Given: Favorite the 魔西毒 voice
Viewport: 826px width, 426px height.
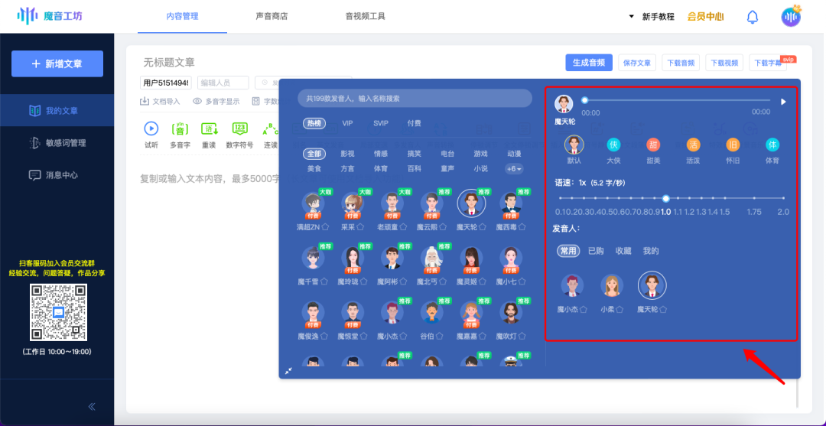Looking at the screenshot, I should [523, 227].
